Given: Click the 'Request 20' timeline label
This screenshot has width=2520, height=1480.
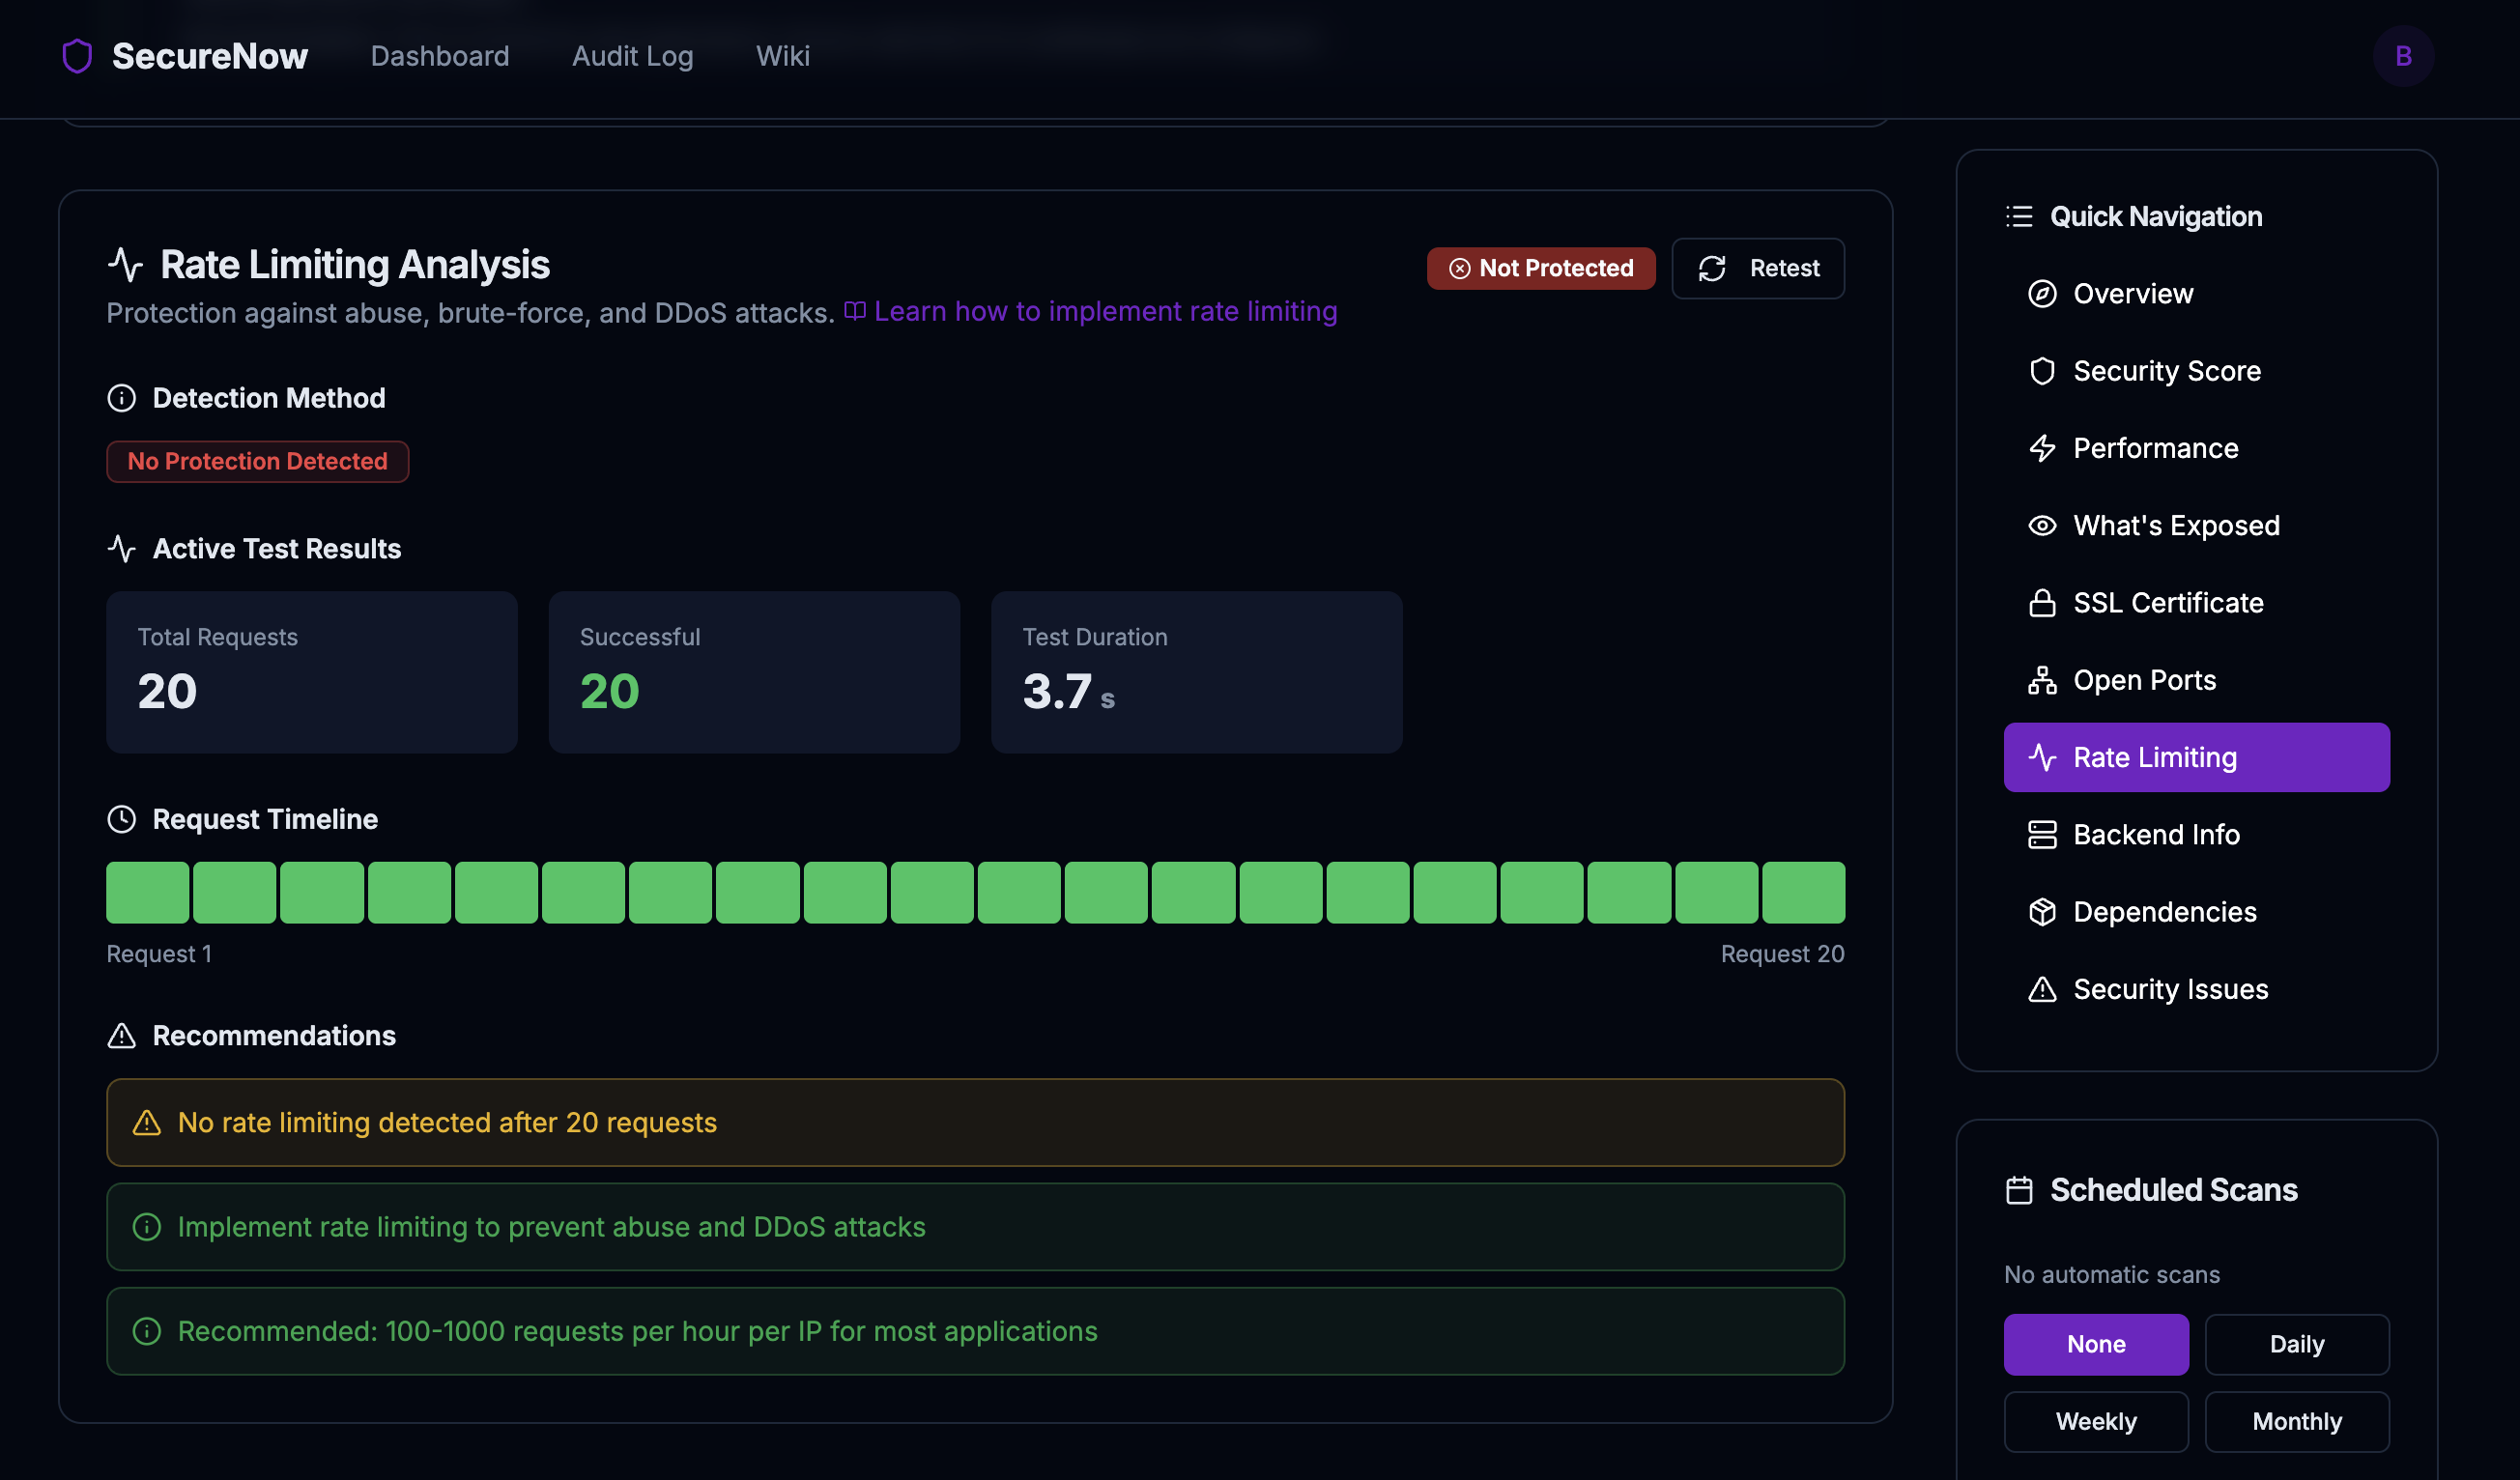Looking at the screenshot, I should [x=1782, y=954].
